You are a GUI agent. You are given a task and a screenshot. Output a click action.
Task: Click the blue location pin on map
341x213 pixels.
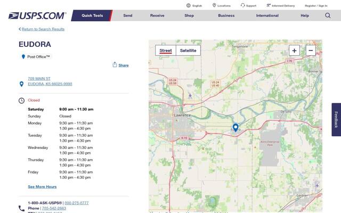[236, 127]
